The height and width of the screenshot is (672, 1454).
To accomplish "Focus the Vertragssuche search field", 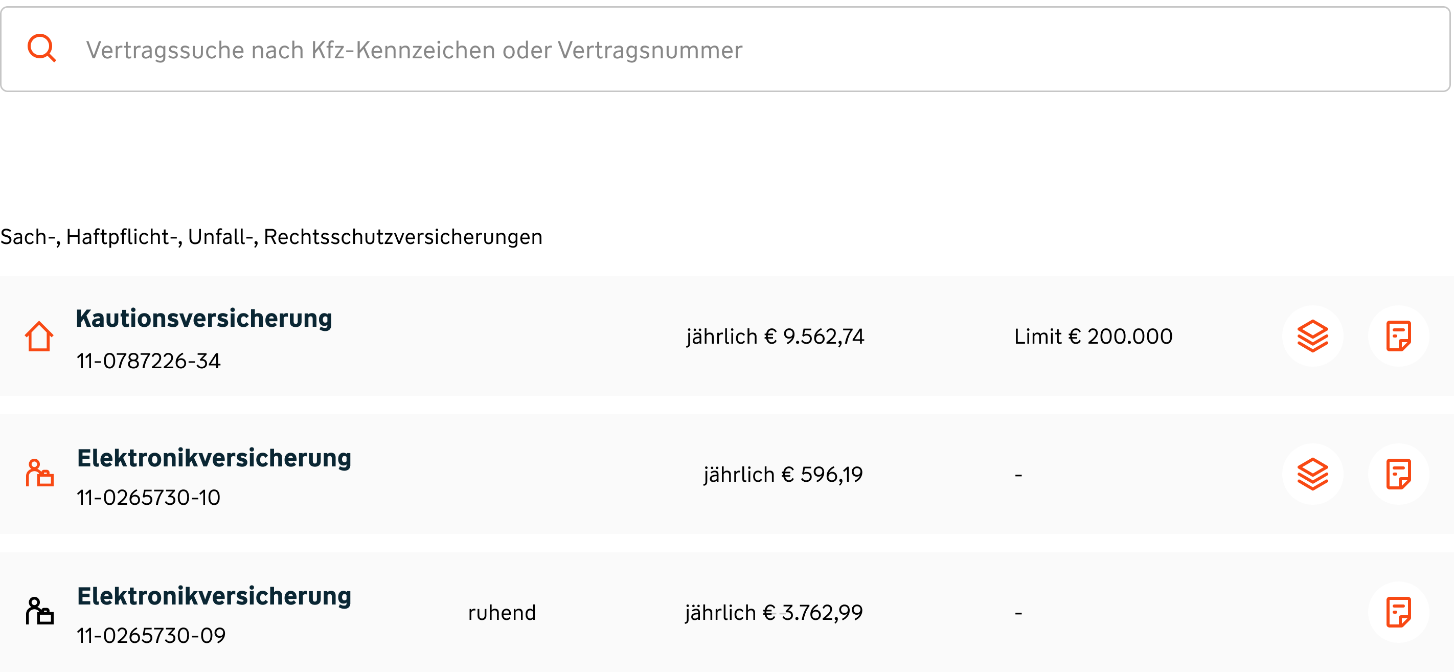I will point(734,50).
